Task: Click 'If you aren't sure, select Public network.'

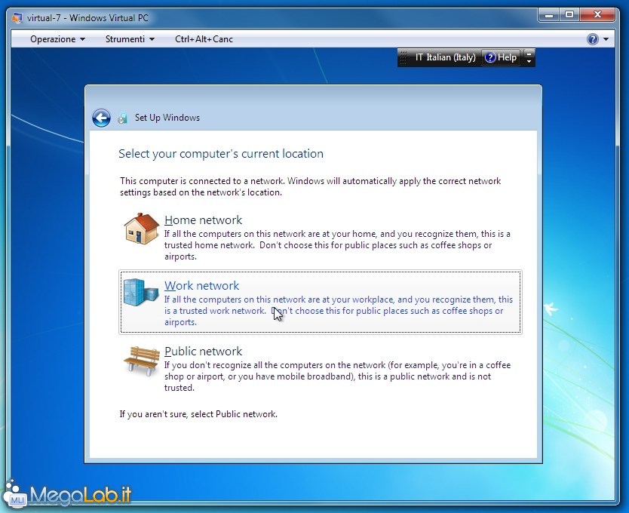Action: coord(198,414)
